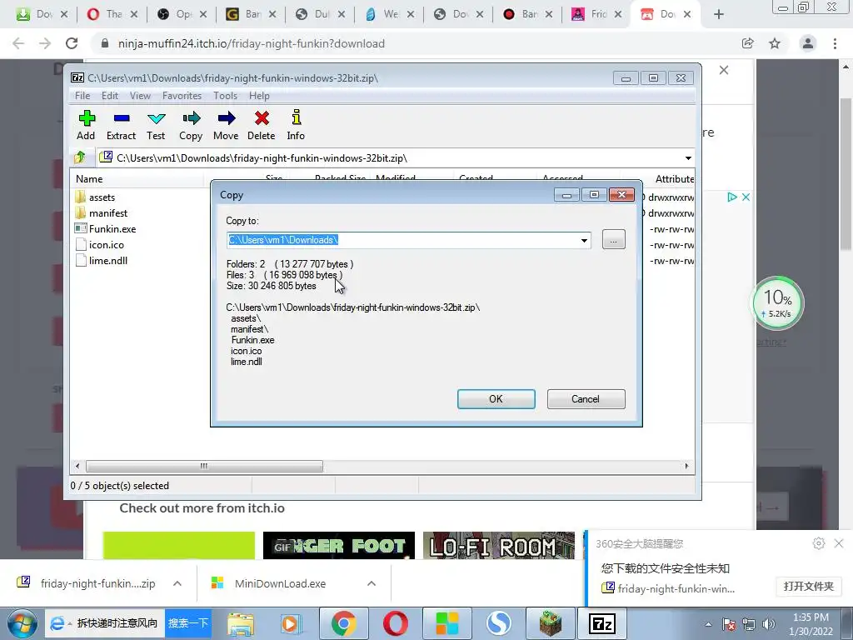Open Windows Explorer from the taskbar
This screenshot has width=853, height=640.
tap(241, 623)
